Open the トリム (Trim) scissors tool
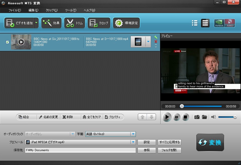The width and height of the screenshot is (241, 165). [x=74, y=23]
